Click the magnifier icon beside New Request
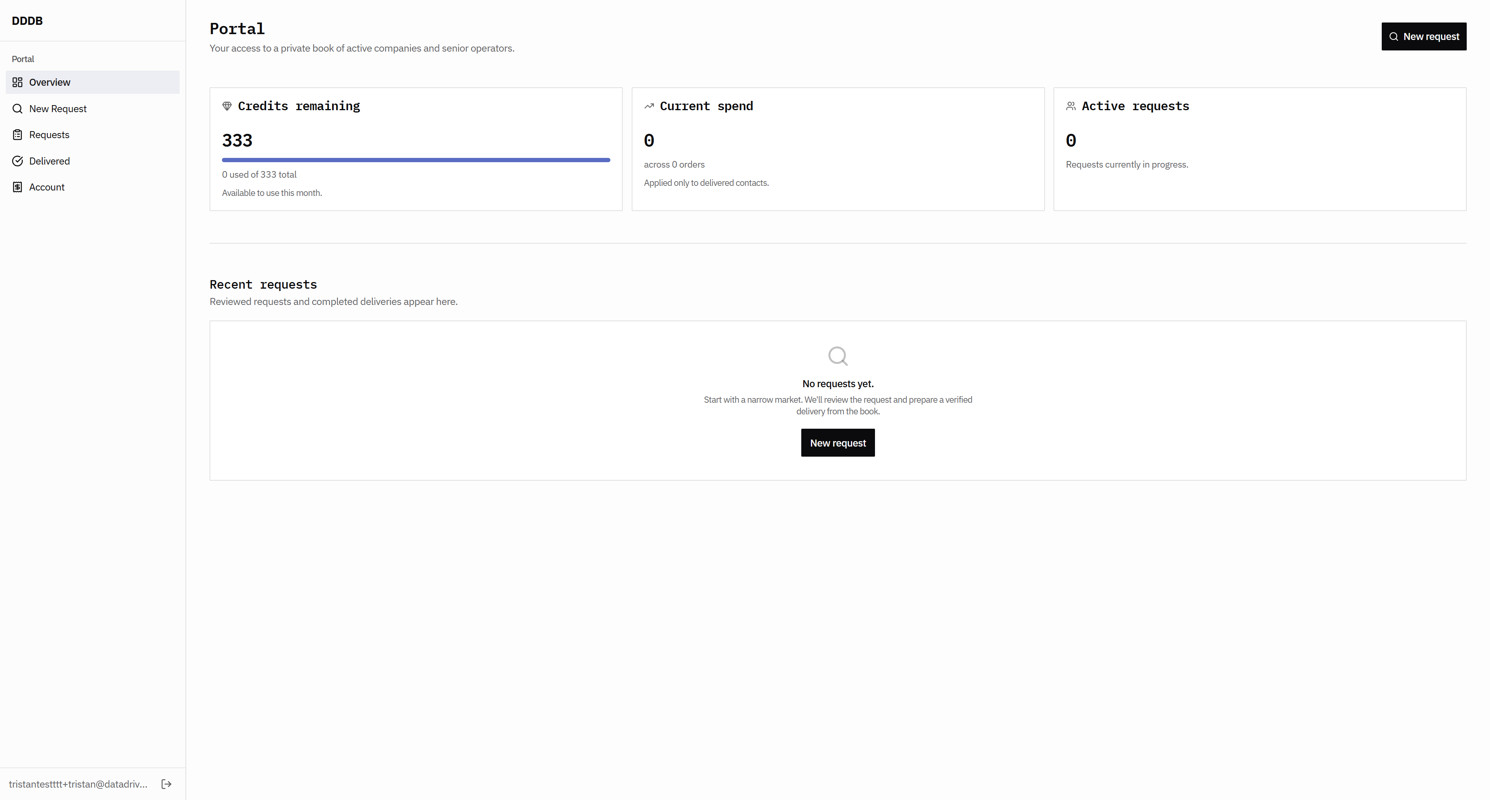Screen dimensions: 1490x800 pyautogui.click(x=17, y=109)
